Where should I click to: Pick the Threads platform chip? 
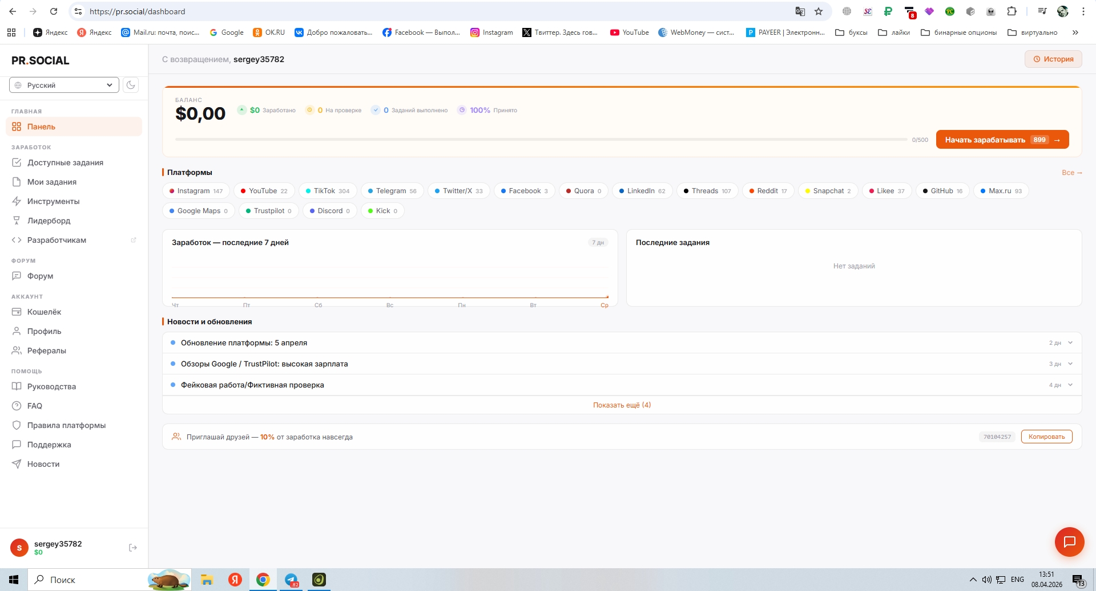pos(707,191)
